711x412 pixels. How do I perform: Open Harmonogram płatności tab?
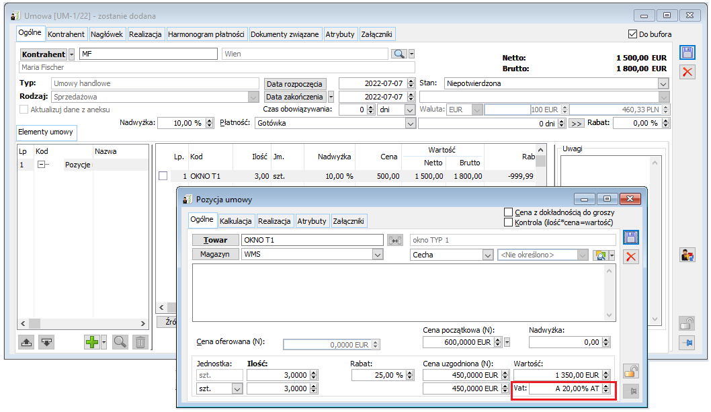pos(206,34)
